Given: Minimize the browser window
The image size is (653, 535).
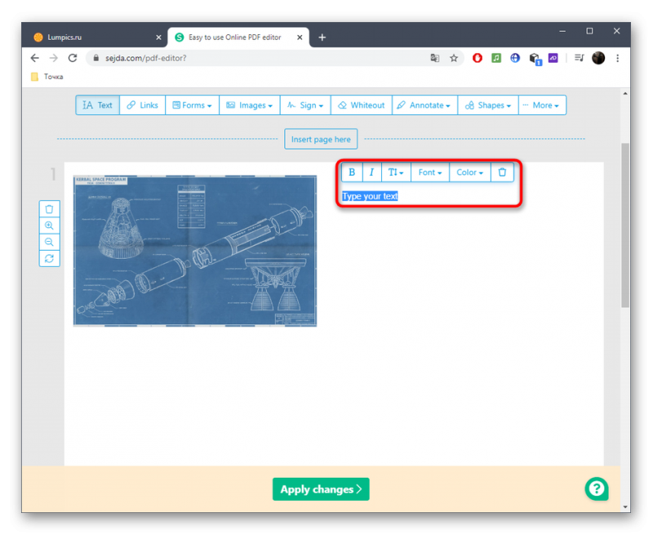Looking at the screenshot, I should click(562, 31).
